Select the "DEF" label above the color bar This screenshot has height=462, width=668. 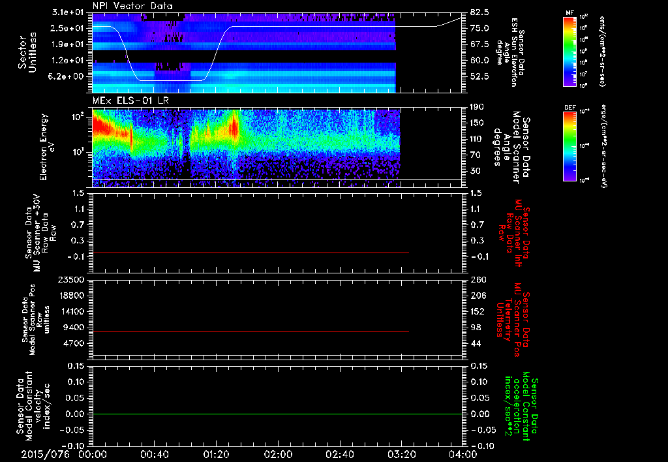(x=570, y=108)
